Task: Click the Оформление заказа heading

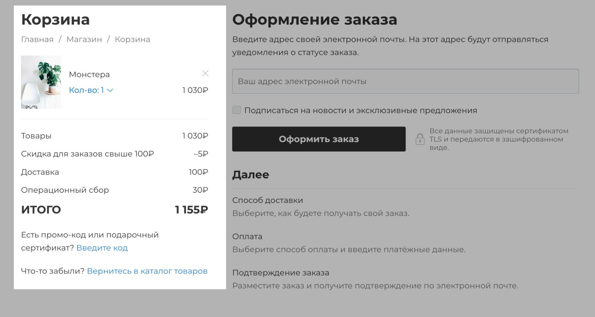Action: pos(315,20)
